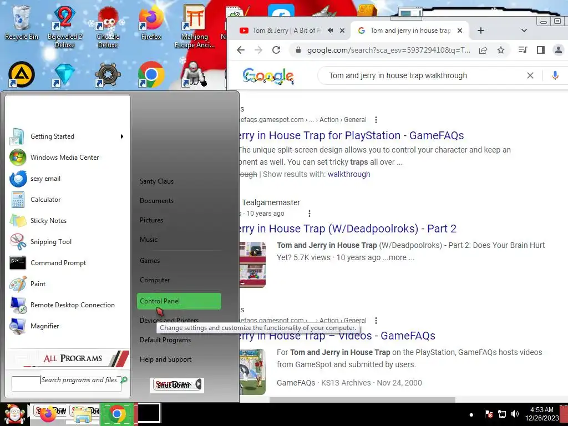Image resolution: width=568 pixels, height=426 pixels.
Task: Launch Bejeweled 2 Deluxe desktop shortcut
Action: point(64,26)
